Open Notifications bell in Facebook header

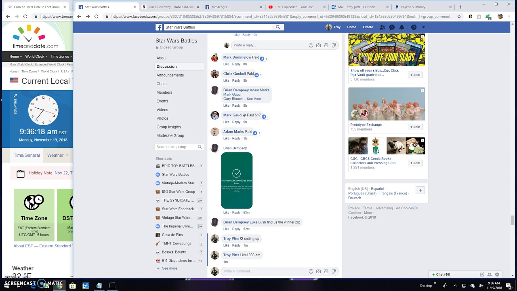[401, 27]
